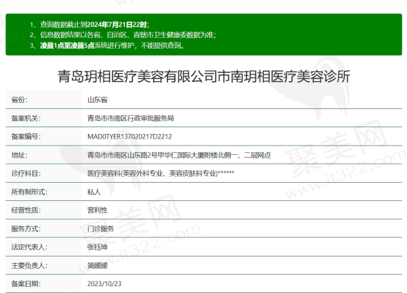
Task: Click the 备案编号 label
Action: (x=26, y=137)
